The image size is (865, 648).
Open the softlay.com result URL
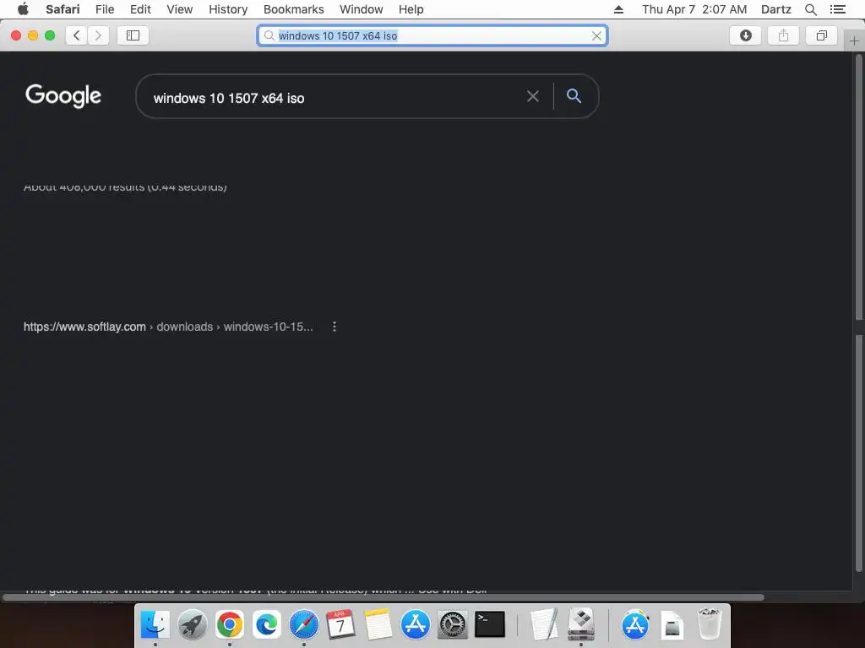coord(168,327)
